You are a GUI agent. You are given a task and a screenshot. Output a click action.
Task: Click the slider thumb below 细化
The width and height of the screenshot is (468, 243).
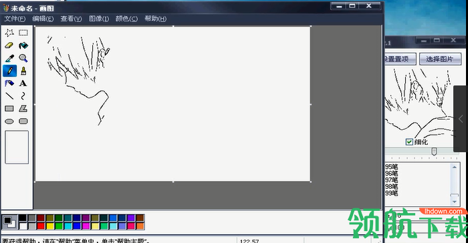tap(435, 151)
